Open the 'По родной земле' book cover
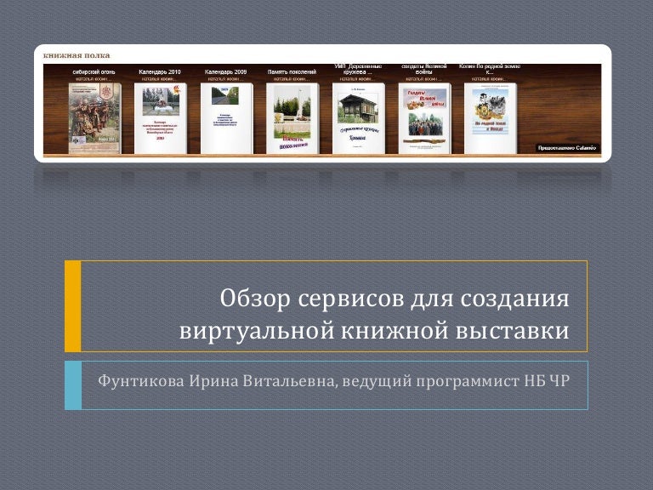 pyautogui.click(x=491, y=118)
